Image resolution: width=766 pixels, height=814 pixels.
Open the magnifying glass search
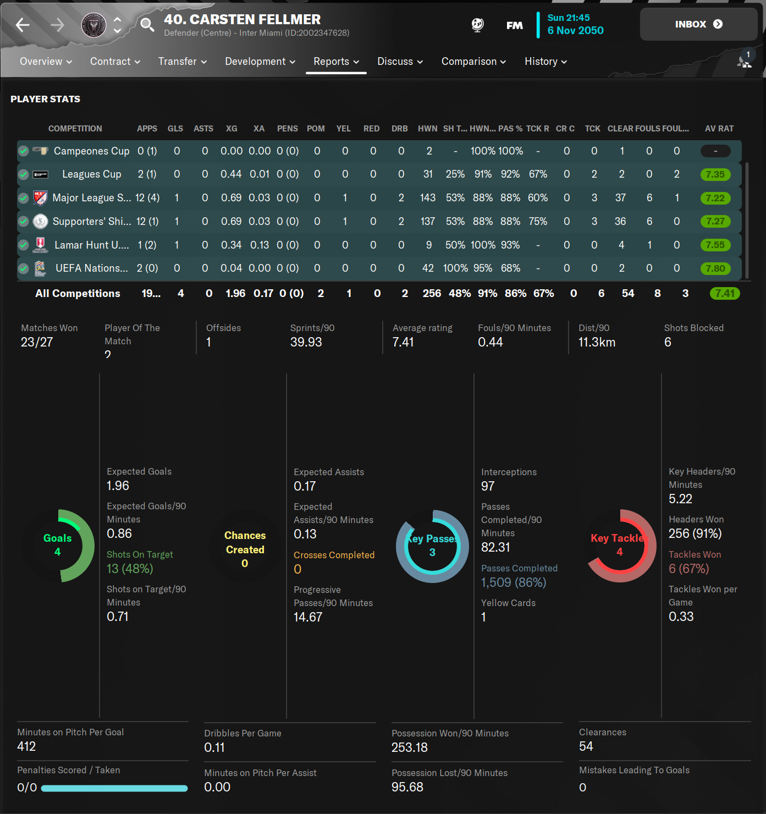tap(147, 25)
